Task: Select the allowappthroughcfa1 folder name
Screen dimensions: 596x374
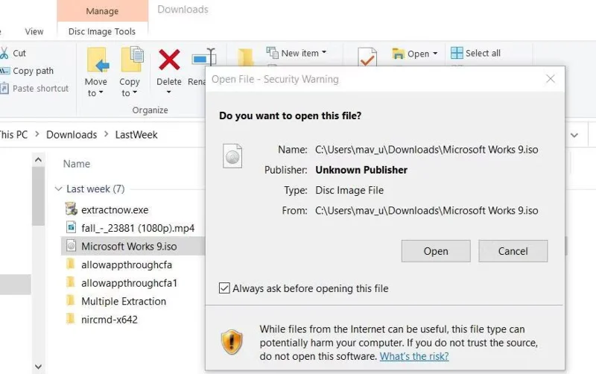Action: pyautogui.click(x=129, y=283)
